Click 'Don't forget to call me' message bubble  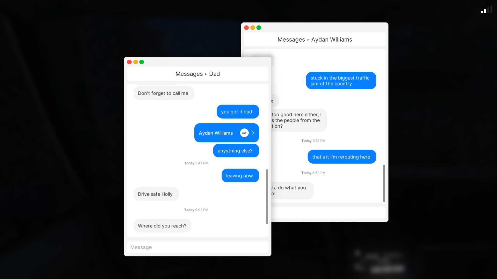click(x=163, y=93)
